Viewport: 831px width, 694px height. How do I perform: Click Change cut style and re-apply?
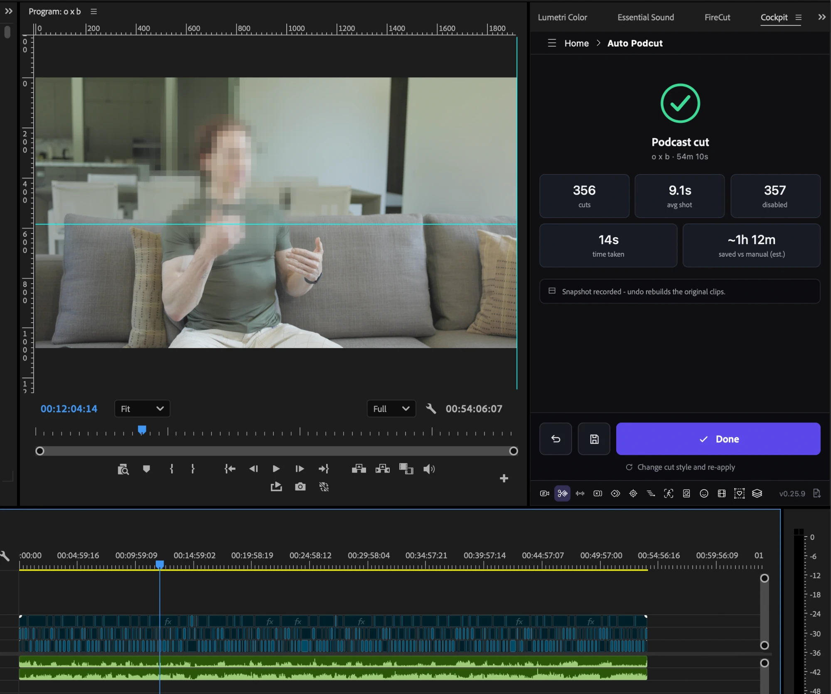(x=681, y=467)
